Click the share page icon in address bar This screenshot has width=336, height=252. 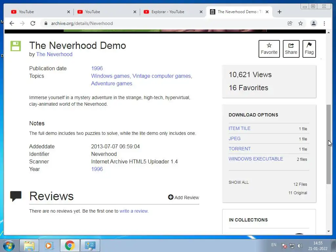click(290, 23)
